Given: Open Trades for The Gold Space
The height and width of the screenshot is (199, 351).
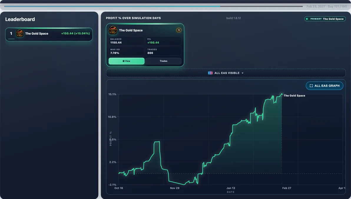Looking at the screenshot, I should pyautogui.click(x=163, y=61).
